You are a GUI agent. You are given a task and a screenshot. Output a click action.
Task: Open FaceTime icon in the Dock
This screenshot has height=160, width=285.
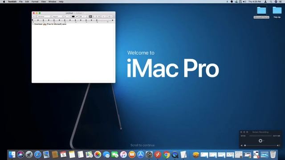(115, 155)
